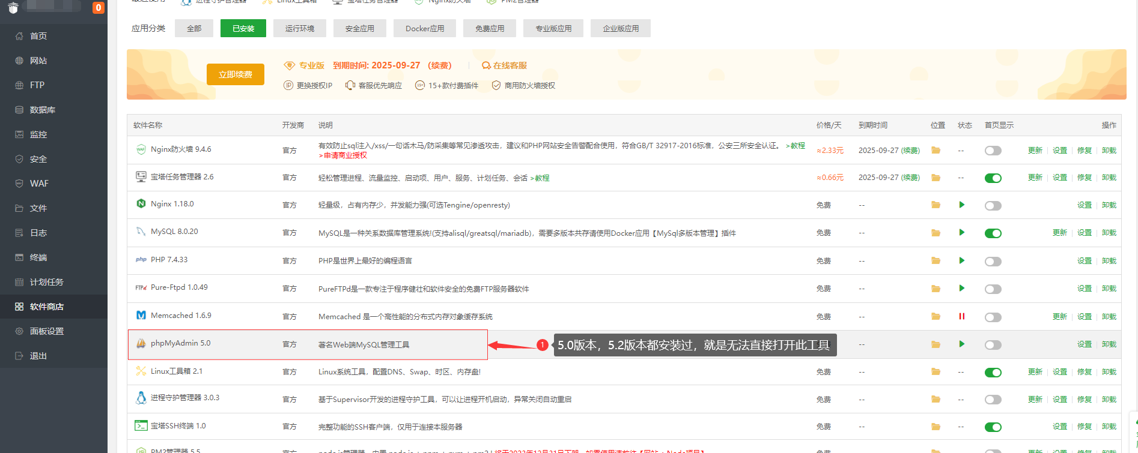Click the Pure-Ftpd running status arrow
Viewport: 1138px width, 453px height.
coord(962,288)
